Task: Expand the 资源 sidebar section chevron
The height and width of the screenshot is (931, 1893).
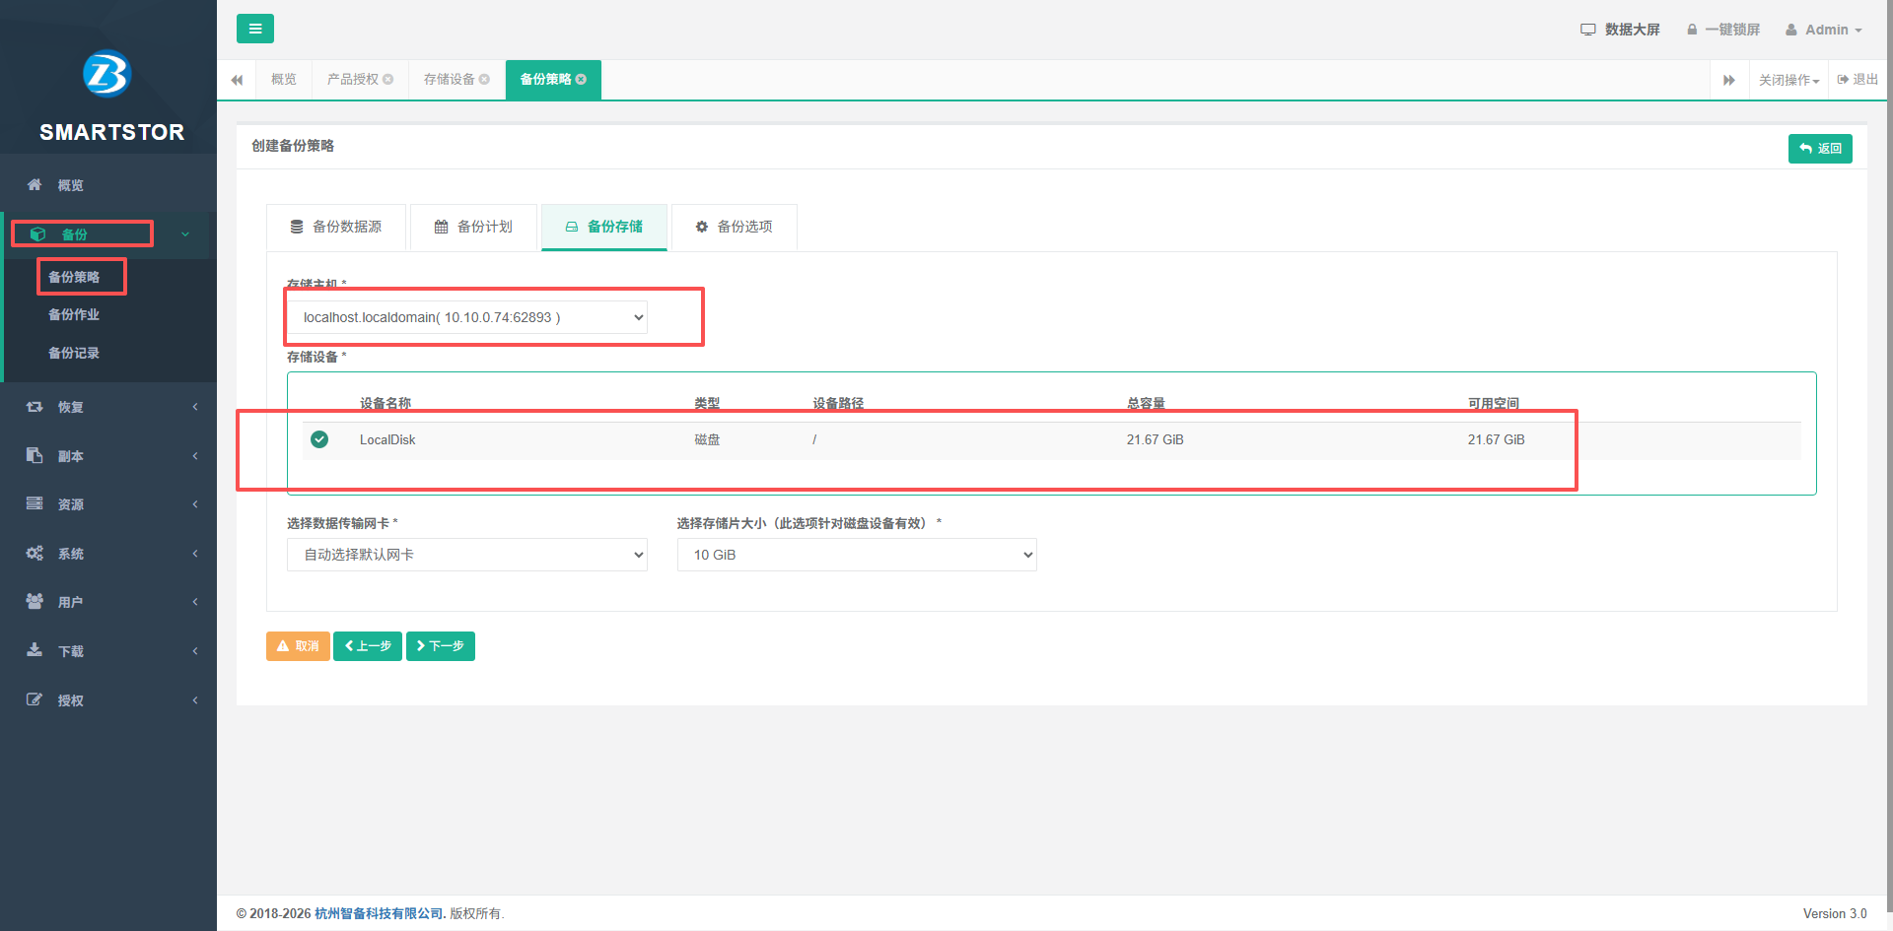Action: click(195, 504)
